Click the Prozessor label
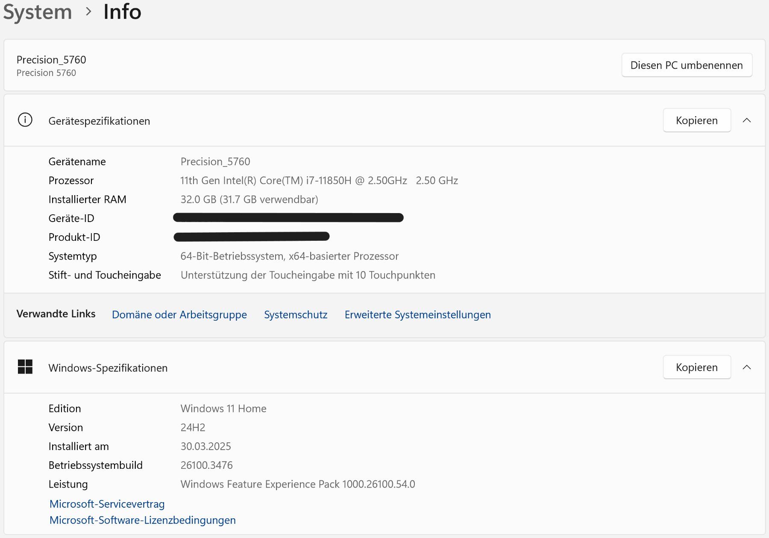 point(71,181)
